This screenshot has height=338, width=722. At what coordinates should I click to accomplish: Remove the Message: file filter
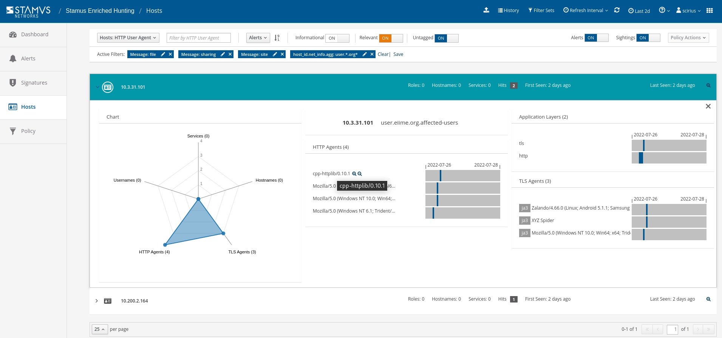coord(170,54)
